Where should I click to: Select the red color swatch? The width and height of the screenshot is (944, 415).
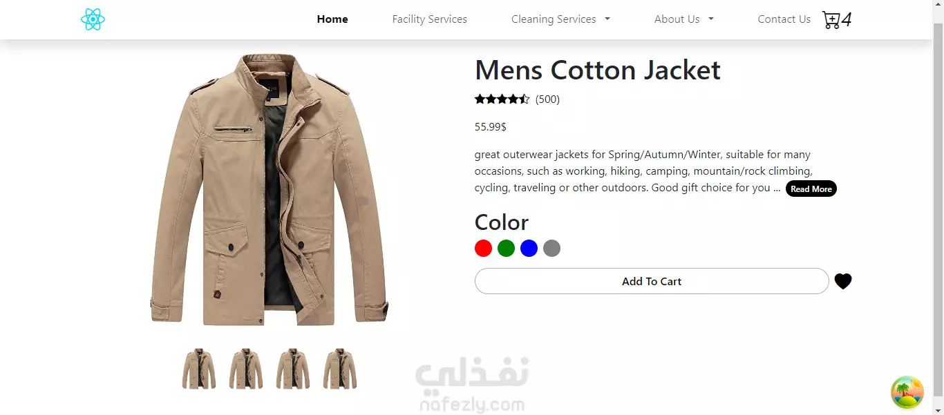(484, 249)
